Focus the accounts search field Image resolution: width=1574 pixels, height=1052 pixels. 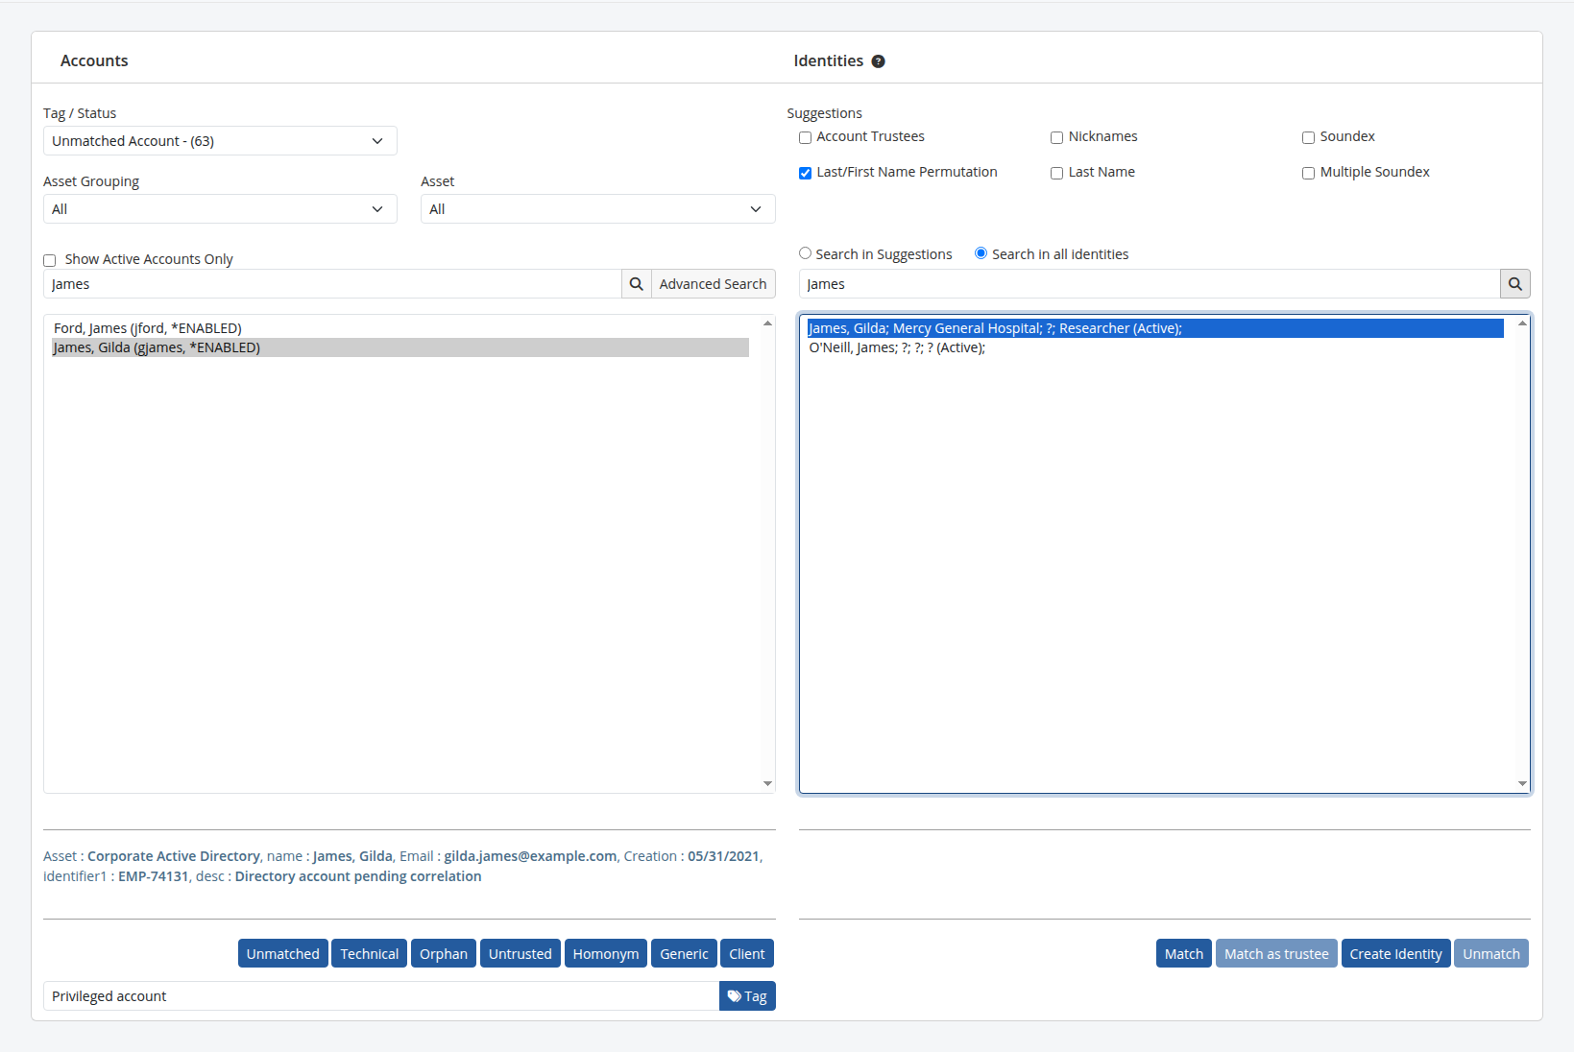pos(332,284)
